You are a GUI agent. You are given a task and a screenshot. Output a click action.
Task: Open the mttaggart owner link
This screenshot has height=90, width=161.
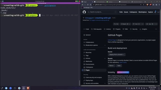point(89,18)
